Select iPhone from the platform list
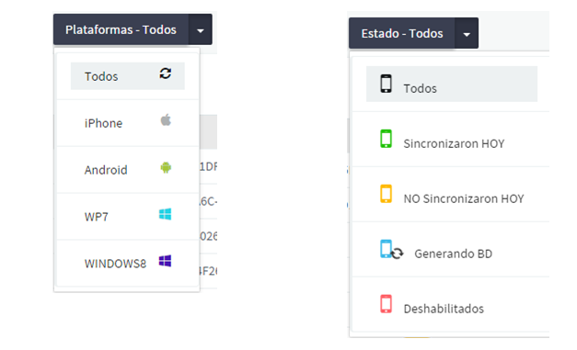The height and width of the screenshot is (350, 577). click(x=128, y=123)
